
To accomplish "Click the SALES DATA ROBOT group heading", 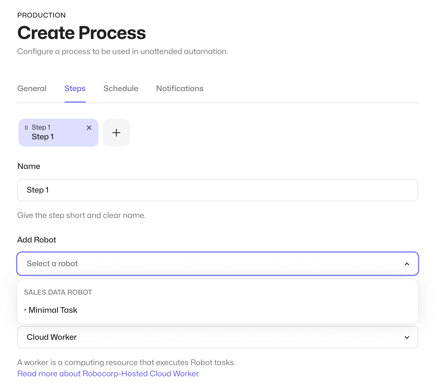I will coord(58,292).
